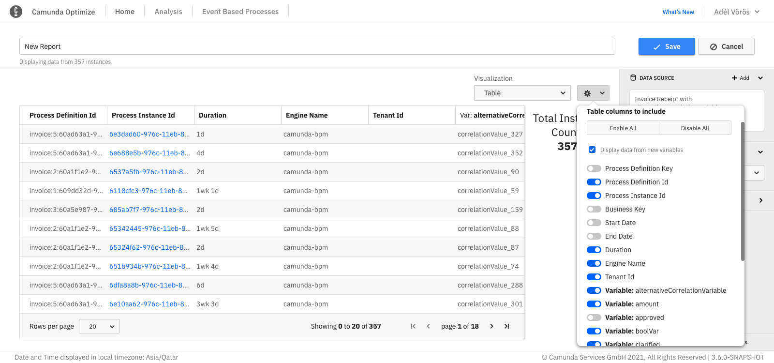Go to the next table page
774x363 pixels.
[491, 326]
